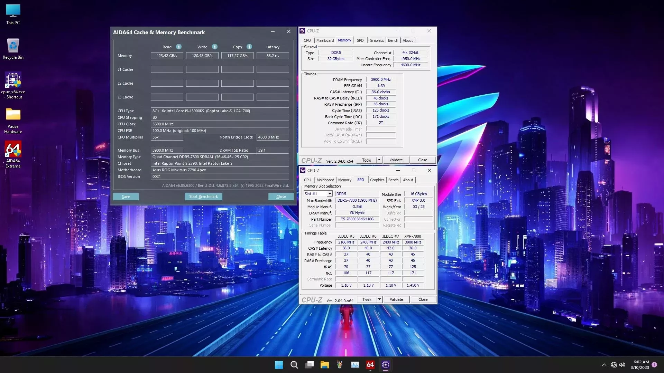Open Windows Start menu
This screenshot has width=664, height=373.
[279, 365]
